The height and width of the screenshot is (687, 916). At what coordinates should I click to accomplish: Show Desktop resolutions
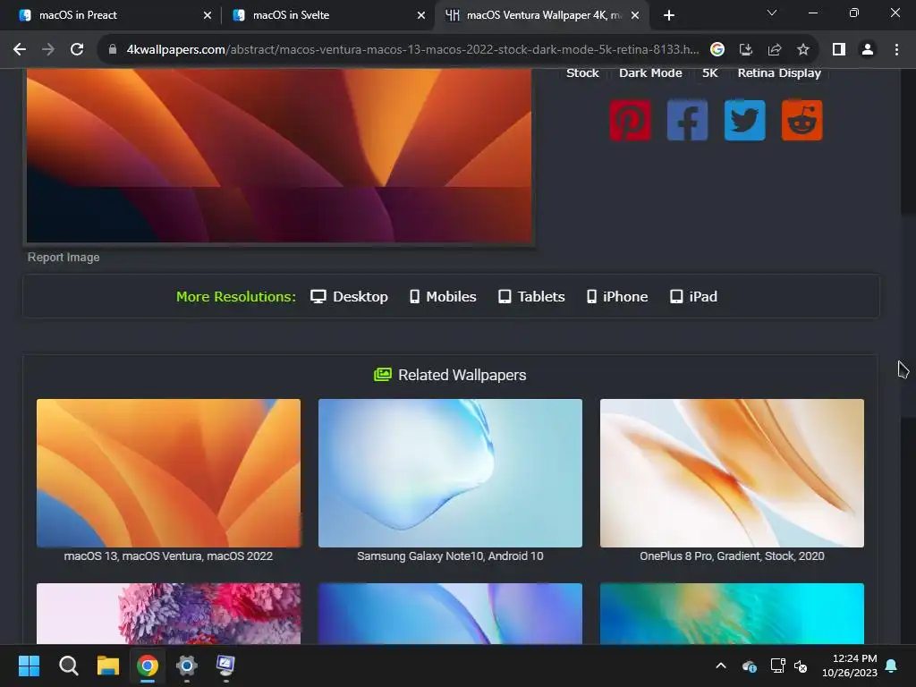coord(349,297)
